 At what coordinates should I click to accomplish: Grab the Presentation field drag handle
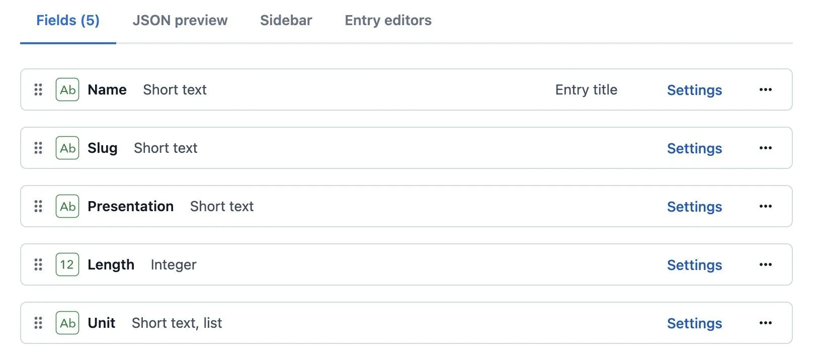pyautogui.click(x=38, y=206)
